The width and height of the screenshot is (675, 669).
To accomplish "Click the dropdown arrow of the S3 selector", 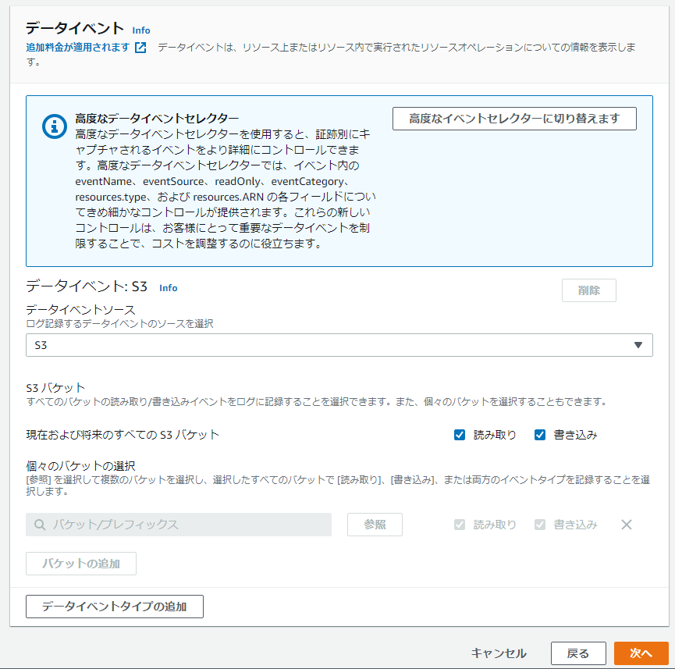I will pyautogui.click(x=638, y=345).
